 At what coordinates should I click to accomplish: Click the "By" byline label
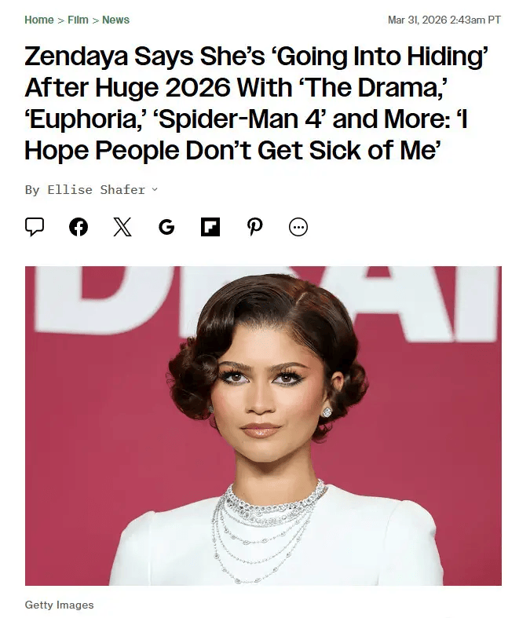tap(32, 190)
